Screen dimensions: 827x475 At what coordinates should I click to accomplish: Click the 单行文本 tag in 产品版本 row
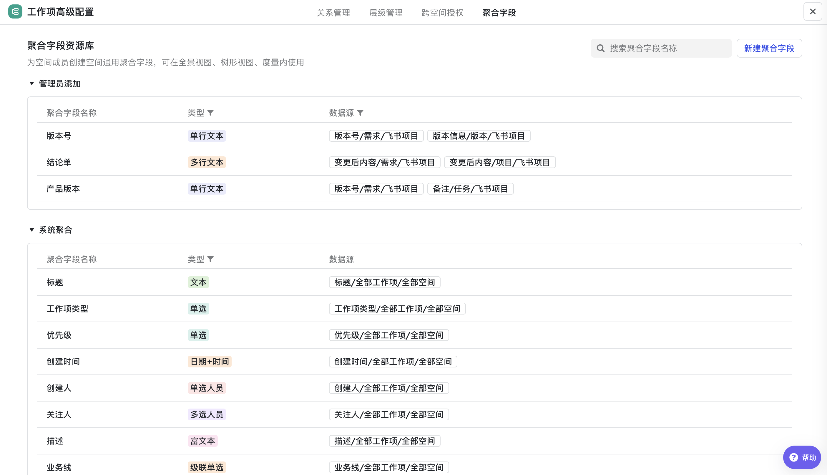point(207,189)
